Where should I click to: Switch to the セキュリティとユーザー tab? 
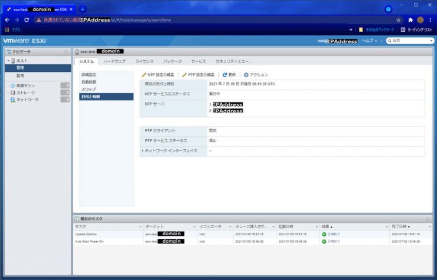tap(233, 61)
